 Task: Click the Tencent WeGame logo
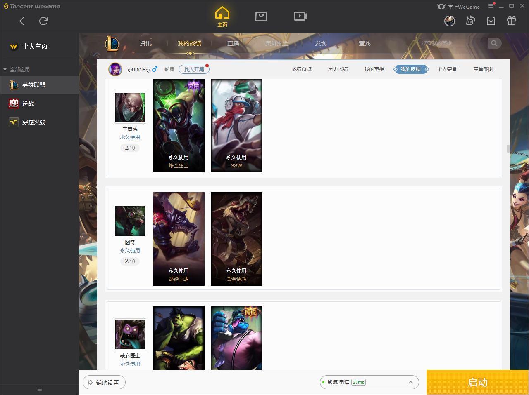pyautogui.click(x=32, y=6)
